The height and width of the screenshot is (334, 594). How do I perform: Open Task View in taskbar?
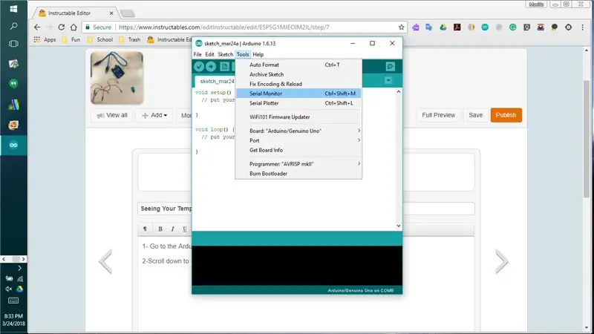click(13, 44)
